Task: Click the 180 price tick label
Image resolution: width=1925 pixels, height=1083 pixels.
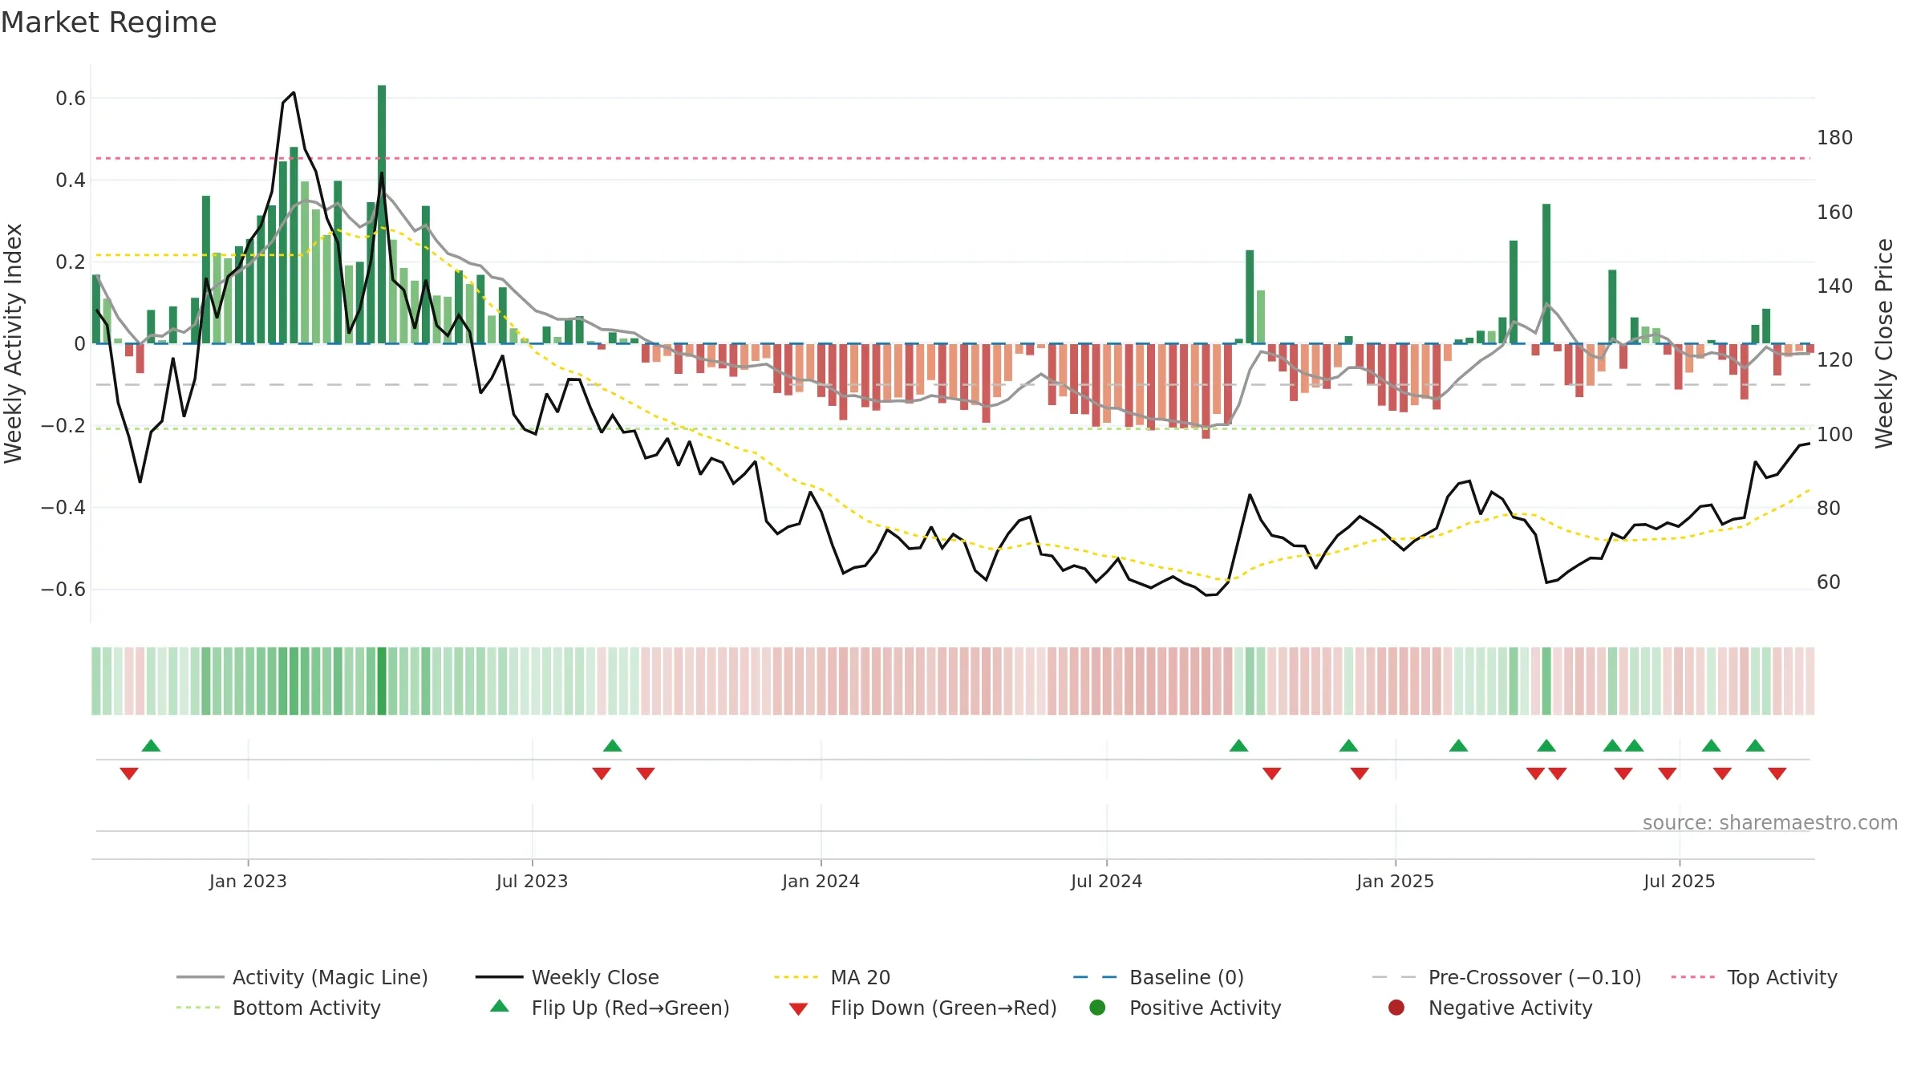Action: (x=1834, y=138)
